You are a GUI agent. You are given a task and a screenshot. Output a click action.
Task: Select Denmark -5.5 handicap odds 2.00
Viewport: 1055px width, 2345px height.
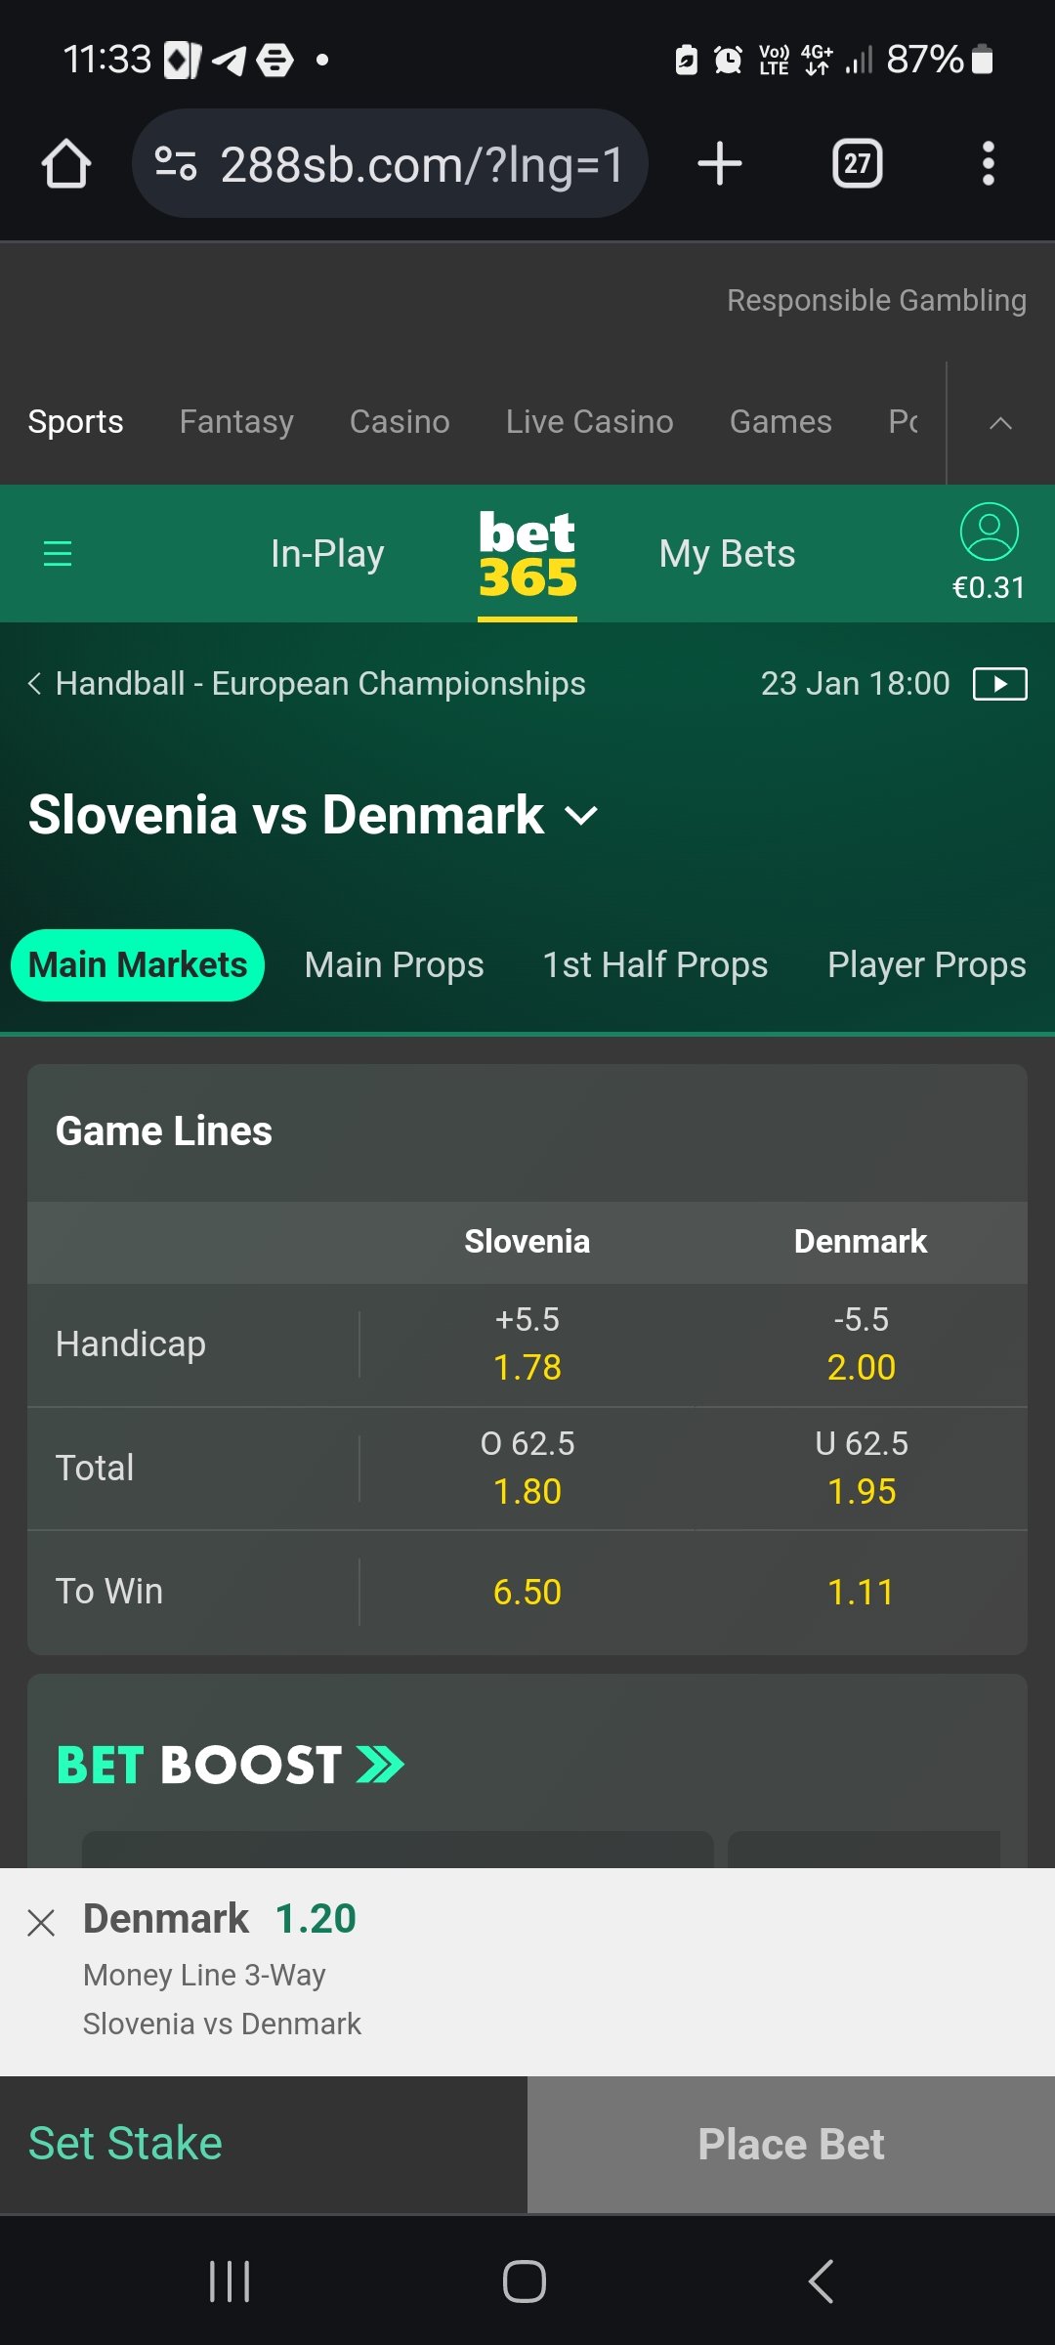point(862,1344)
